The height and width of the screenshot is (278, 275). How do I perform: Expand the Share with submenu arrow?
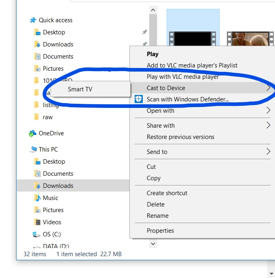coord(268,125)
